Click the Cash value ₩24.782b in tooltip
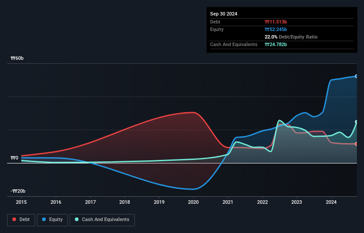This screenshot has width=364, height=233. pos(276,44)
